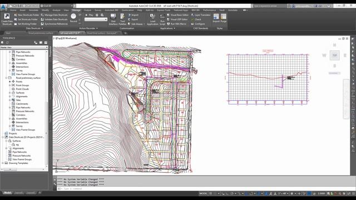The height and width of the screenshot is (200, 356).
Task: Open the Settings tab of Toolspace
Action: tap(51, 74)
